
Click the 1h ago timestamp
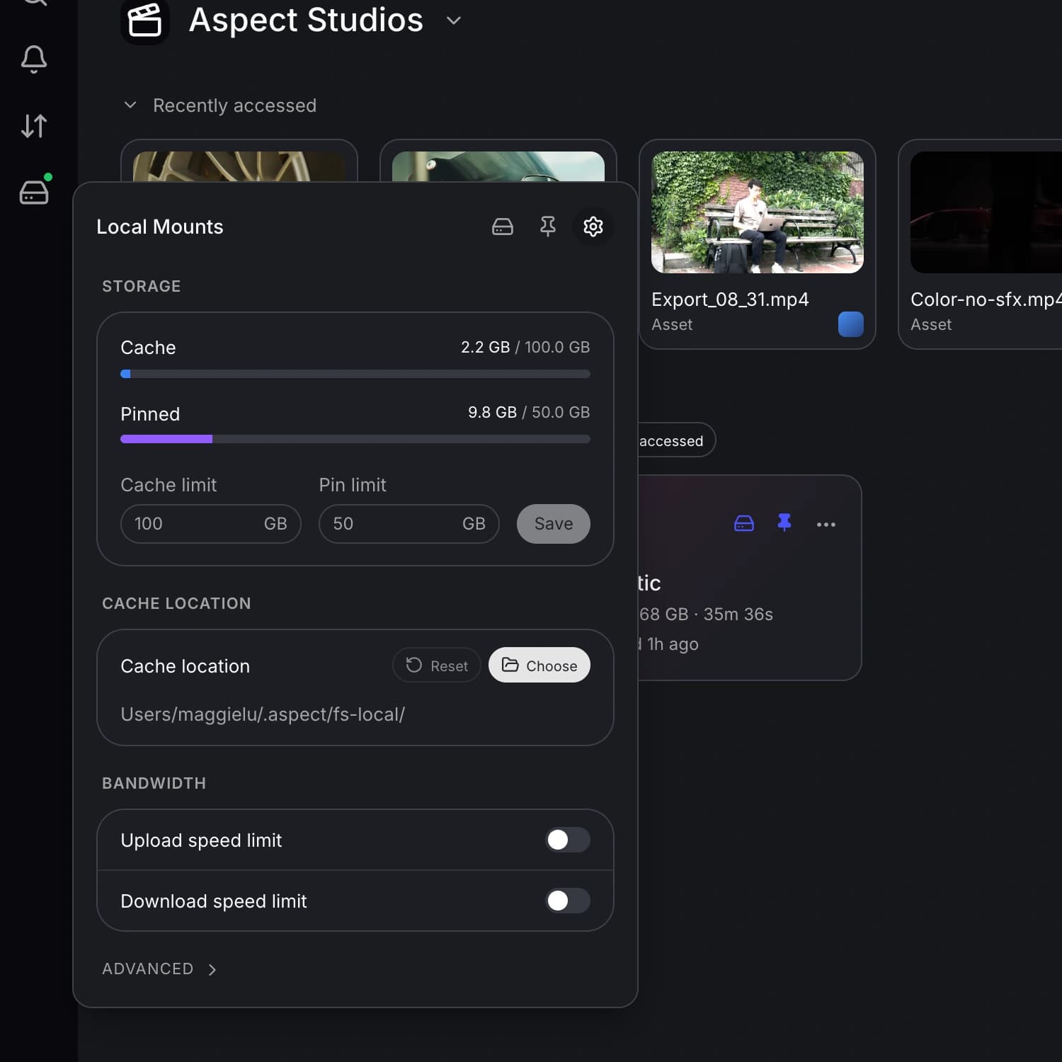tap(673, 644)
